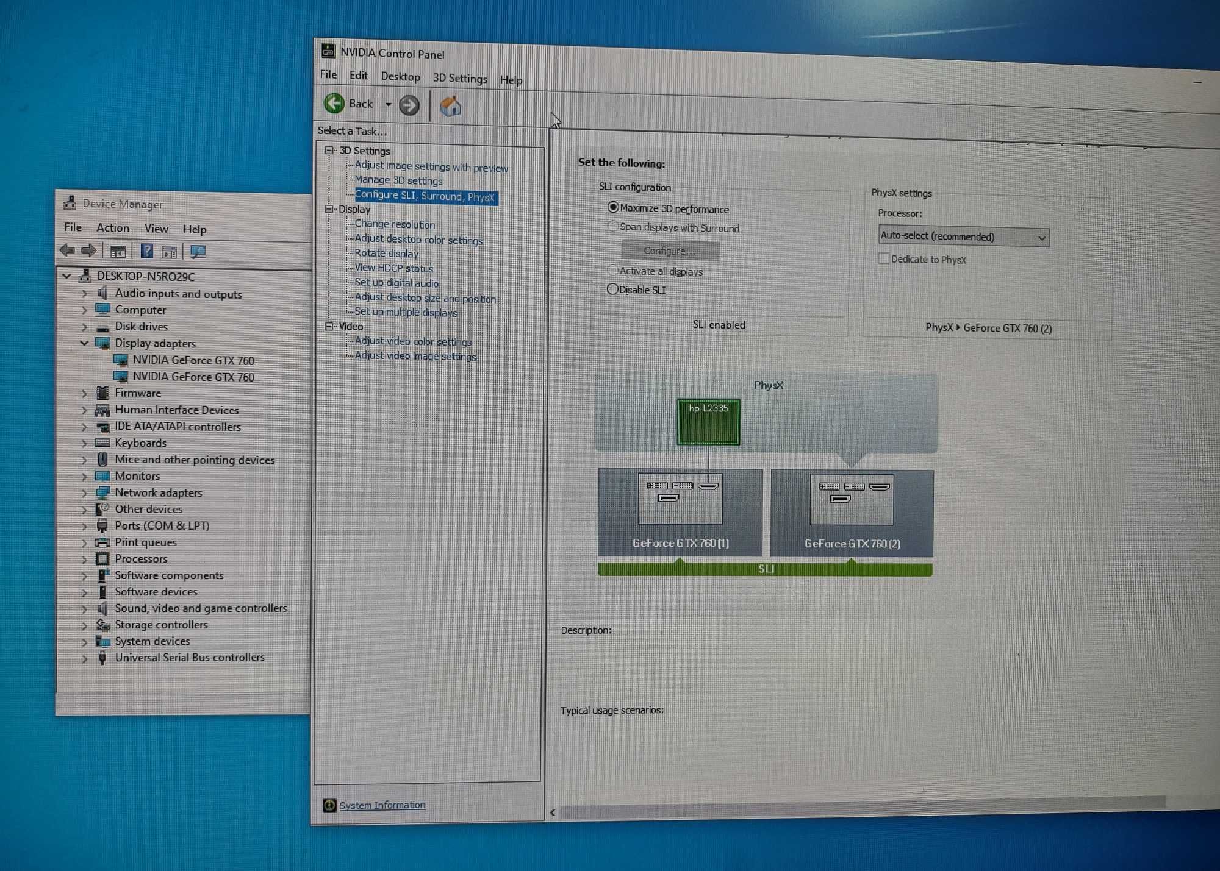
Task: Select Span displays with Surround option
Action: [613, 226]
